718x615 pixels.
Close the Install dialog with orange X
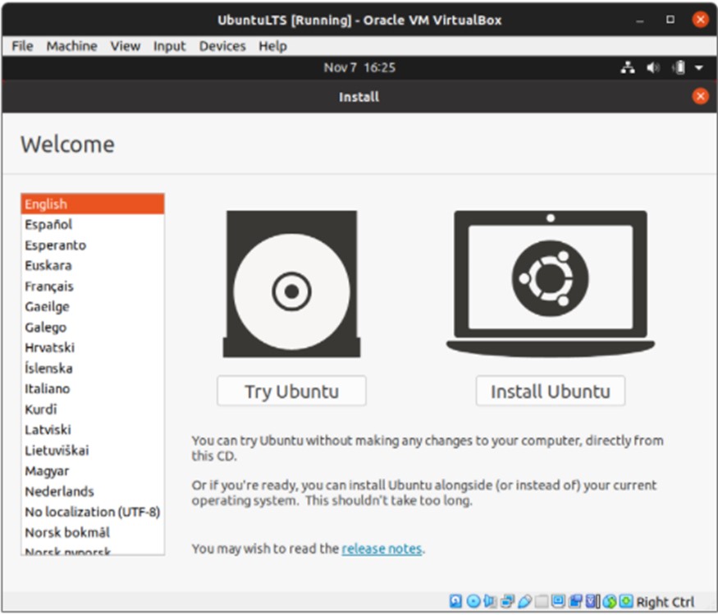pyautogui.click(x=700, y=96)
